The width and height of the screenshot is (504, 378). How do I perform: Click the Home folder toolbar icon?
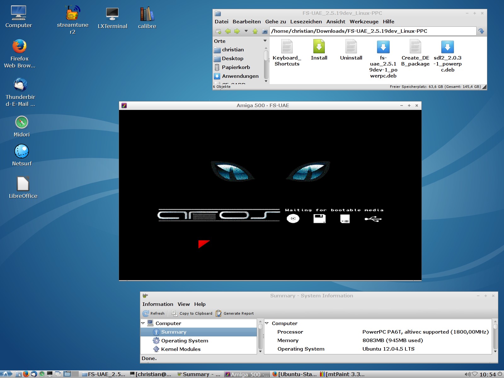click(265, 31)
